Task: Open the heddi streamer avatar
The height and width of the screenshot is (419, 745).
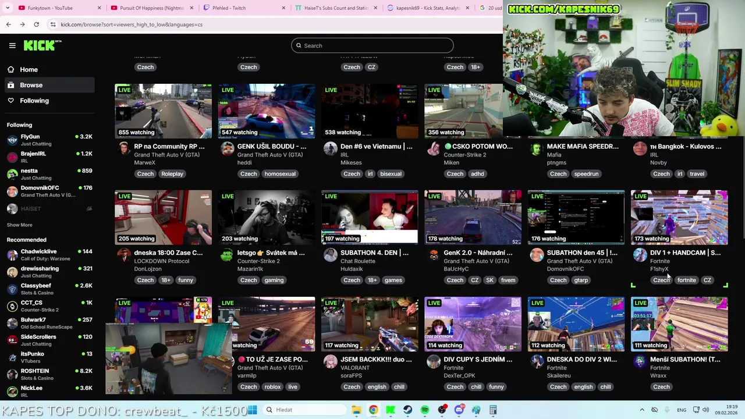Action: [227, 149]
